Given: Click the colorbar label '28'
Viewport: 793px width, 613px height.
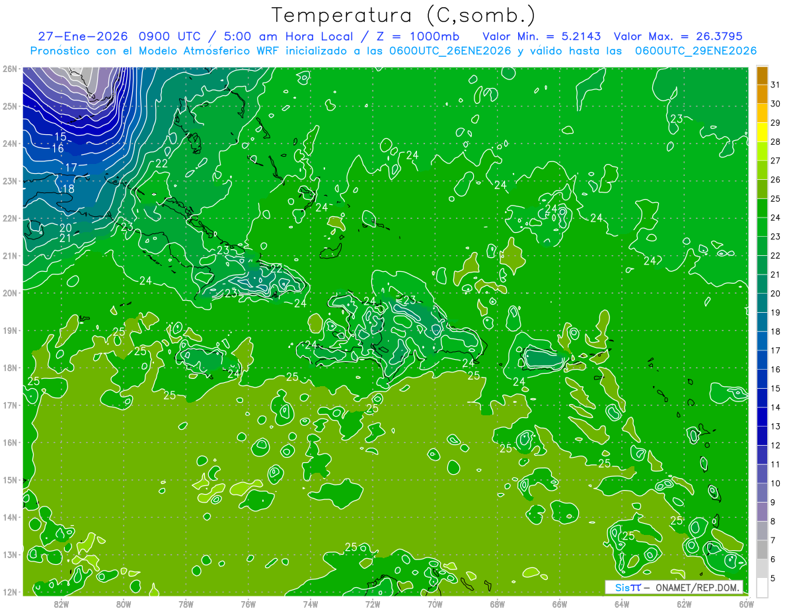Looking at the screenshot, I should pos(775,142).
